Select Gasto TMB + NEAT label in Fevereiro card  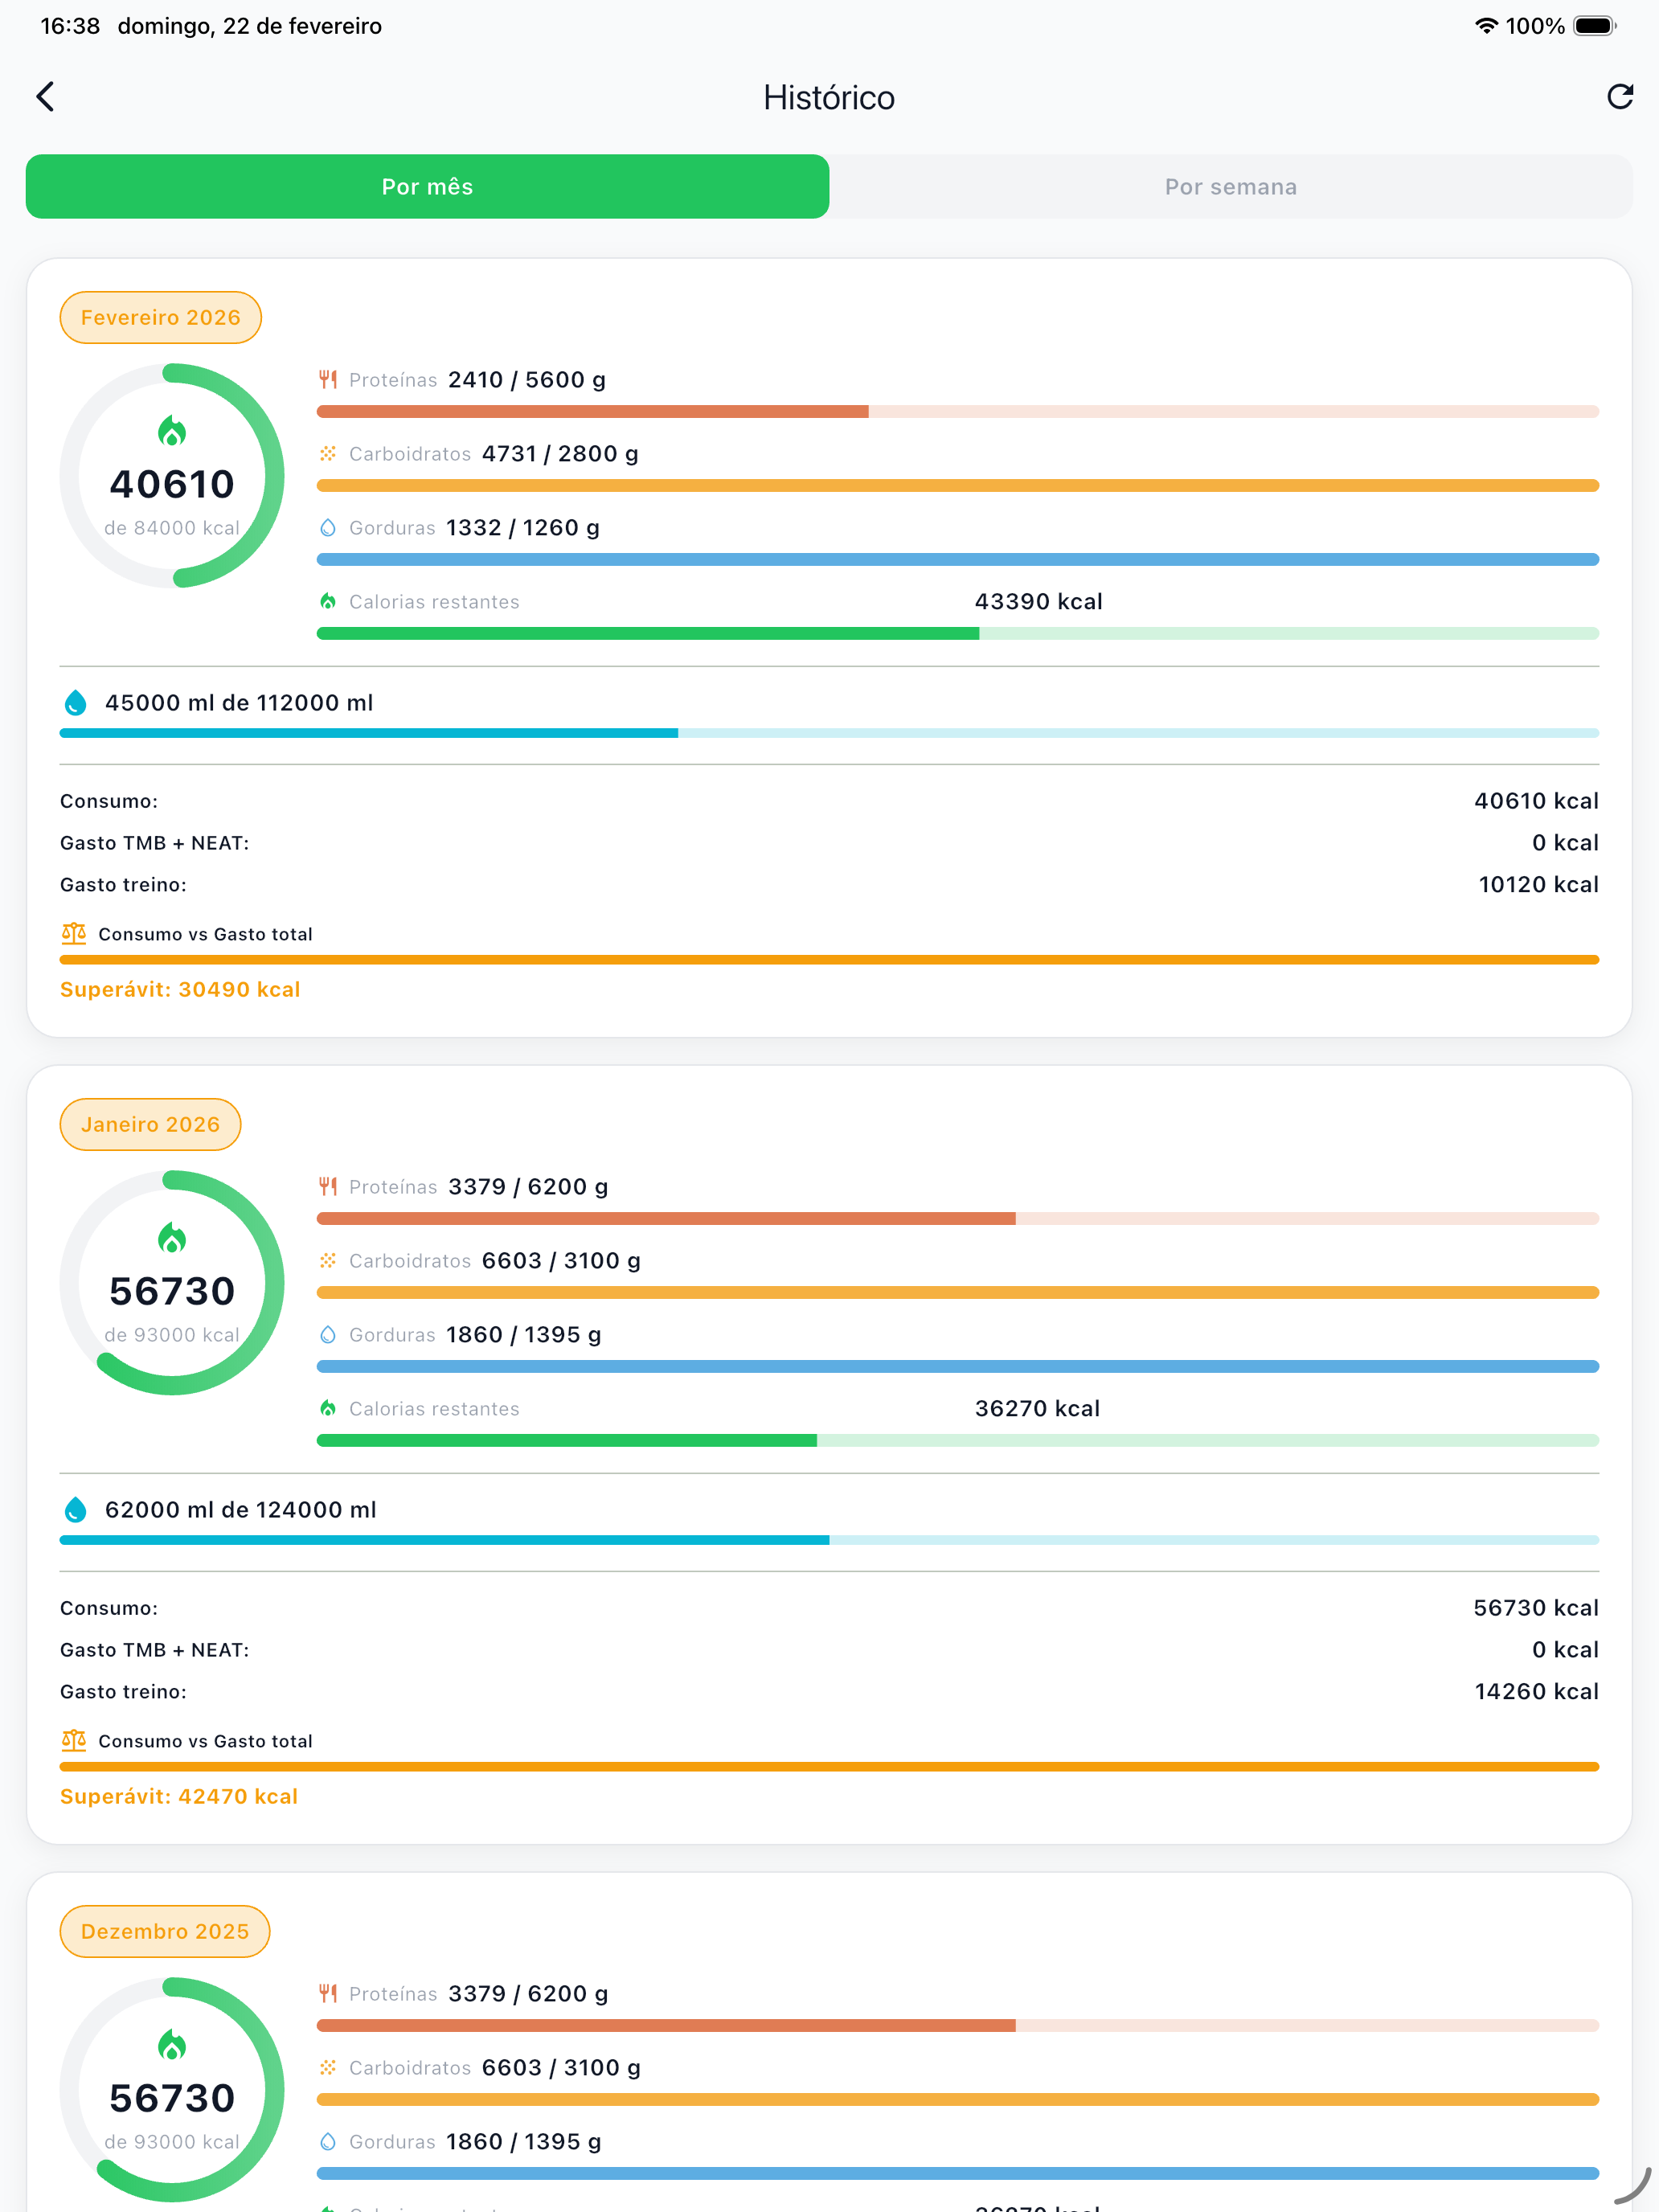155,843
